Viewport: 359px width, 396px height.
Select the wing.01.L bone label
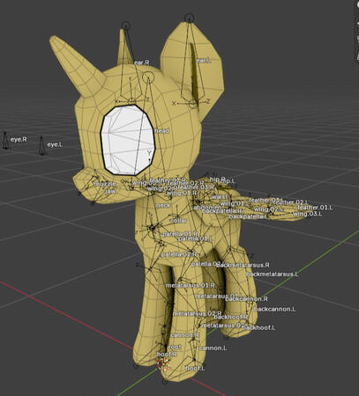pos(235,203)
